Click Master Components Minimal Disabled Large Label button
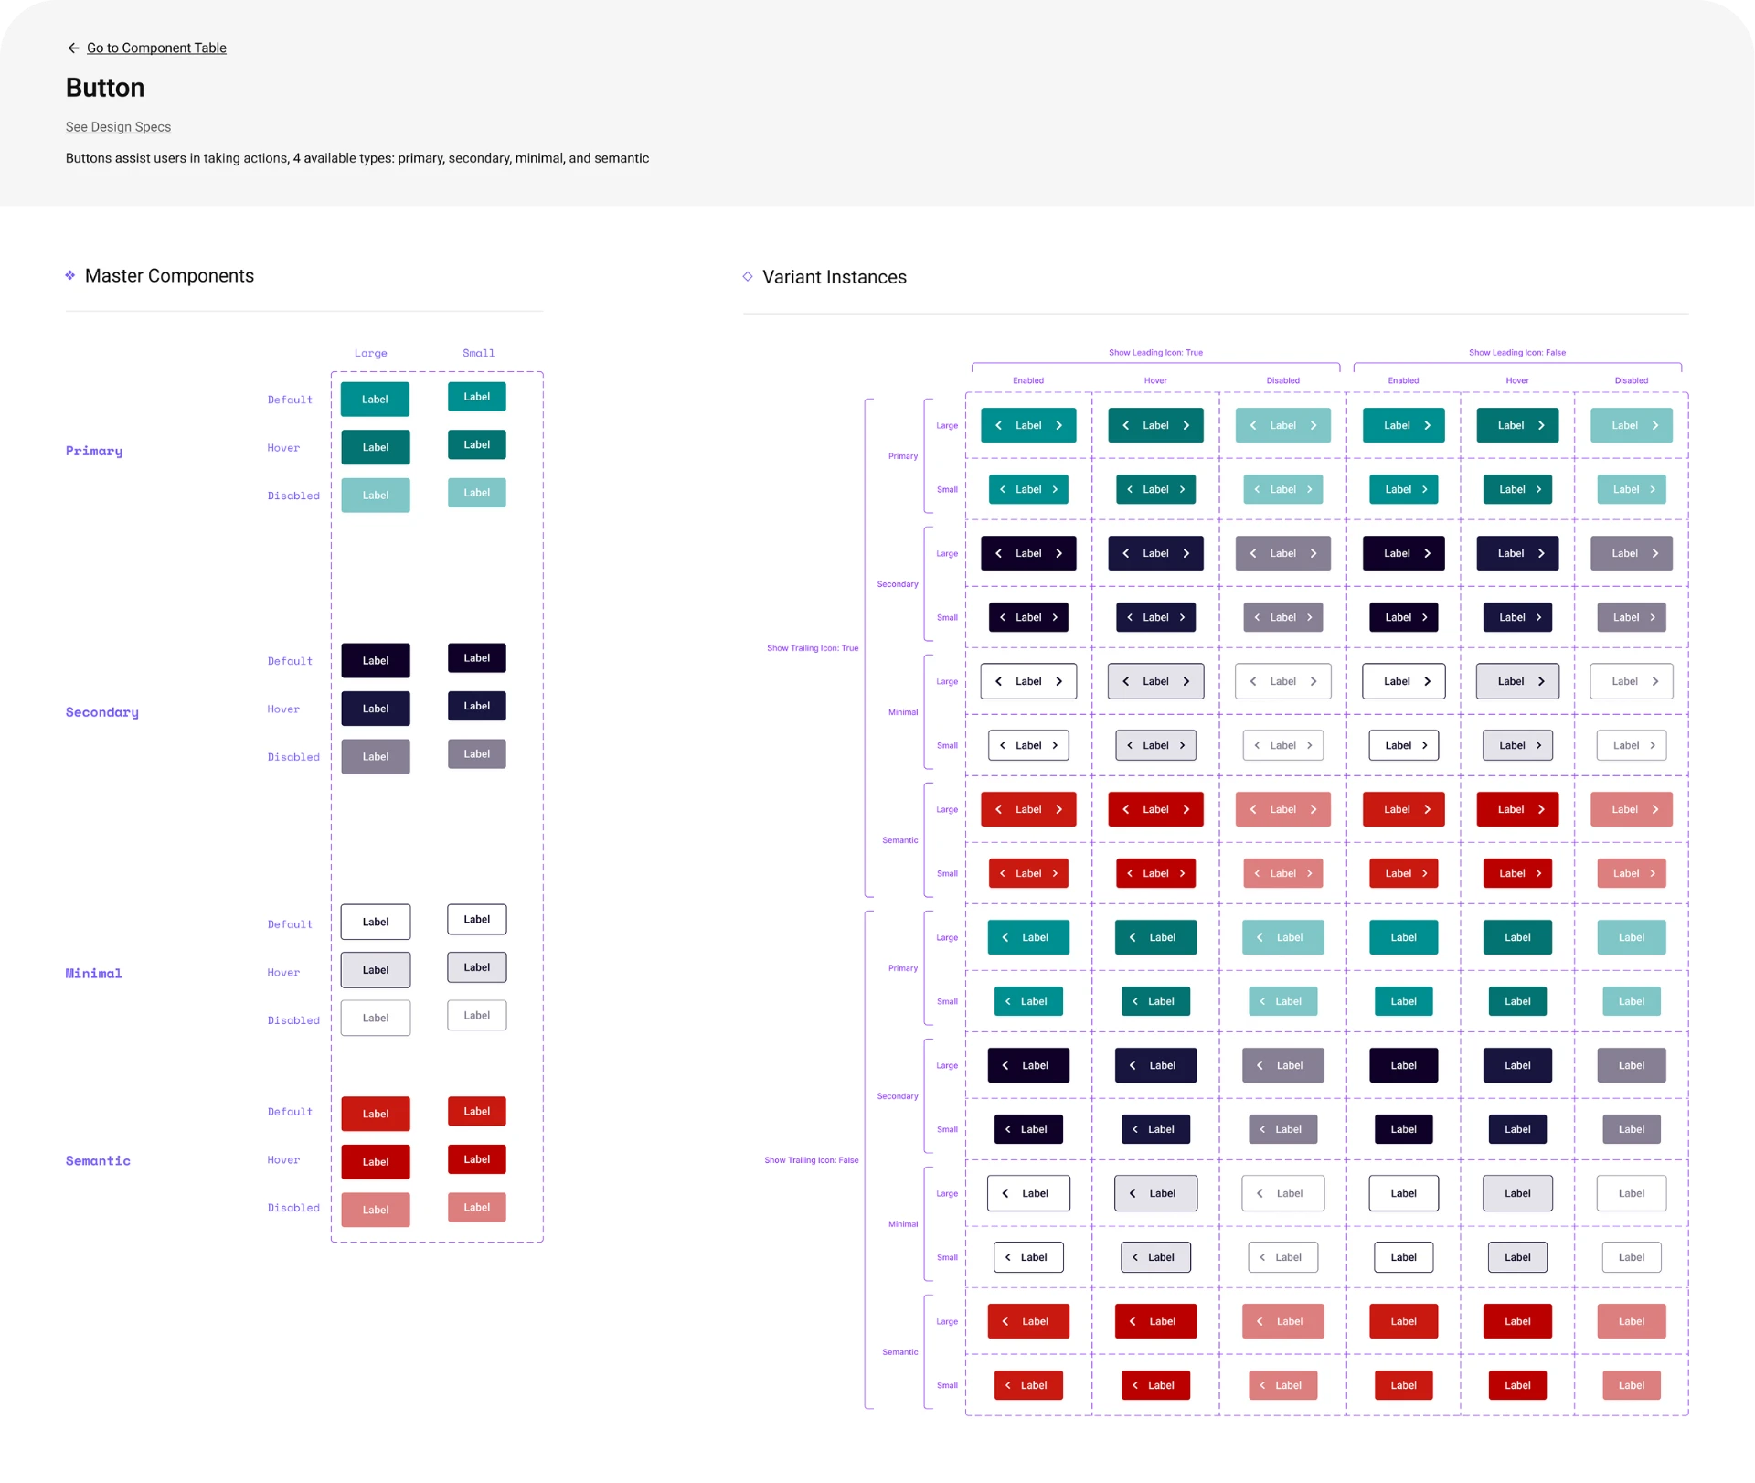 [x=375, y=1018]
